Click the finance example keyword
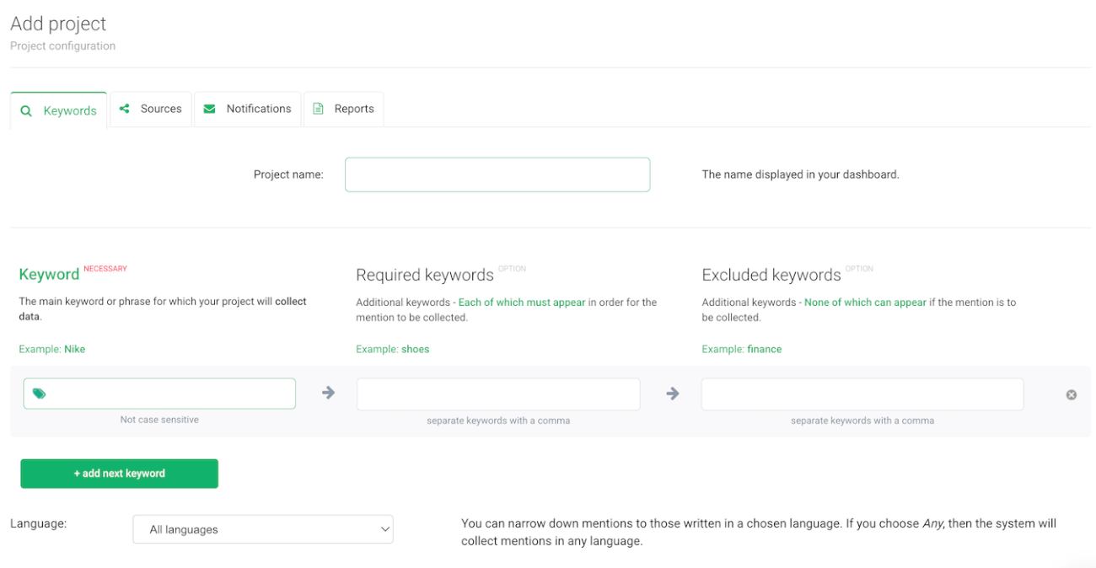The image size is (1096, 568). pos(764,349)
